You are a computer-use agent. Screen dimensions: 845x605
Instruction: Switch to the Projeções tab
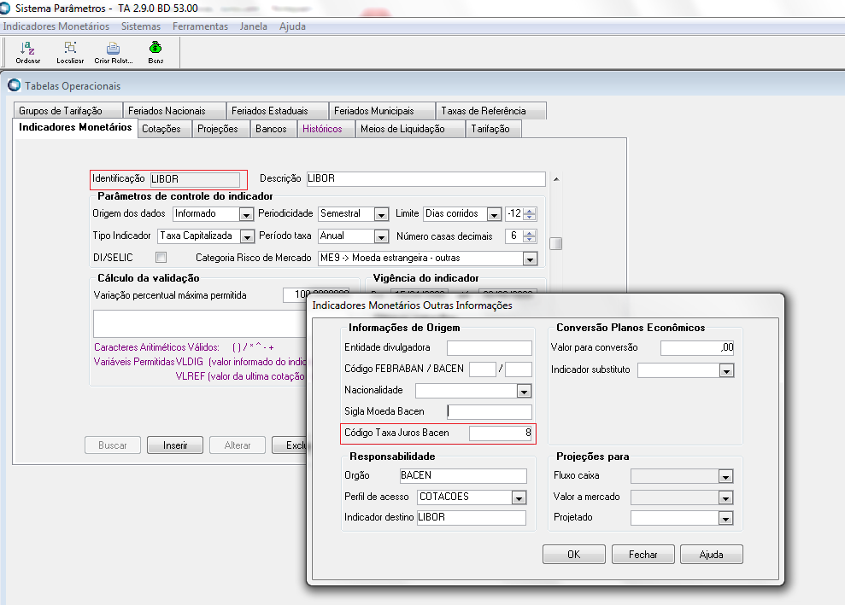pyautogui.click(x=221, y=129)
